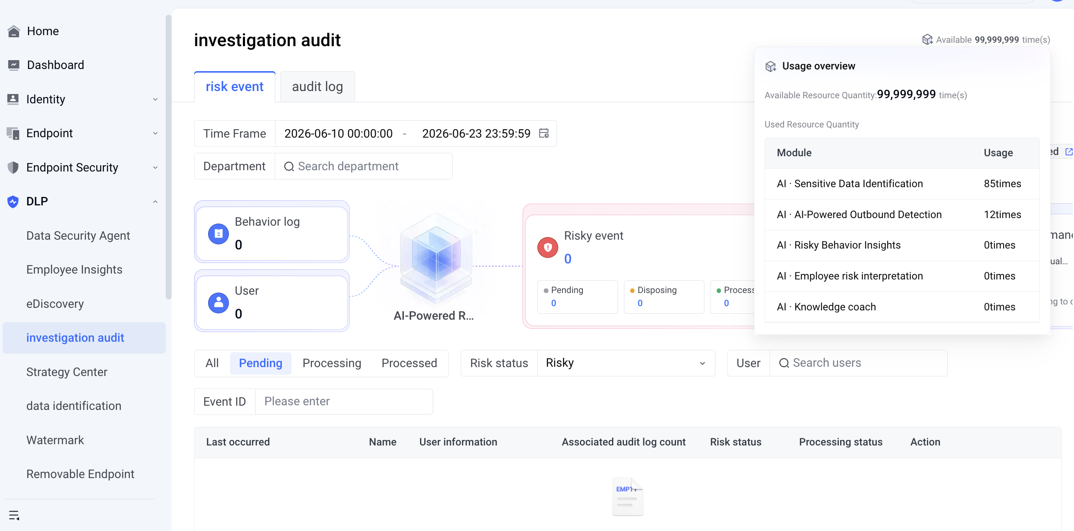Switch to the audit log tab
1074x531 pixels.
point(317,87)
